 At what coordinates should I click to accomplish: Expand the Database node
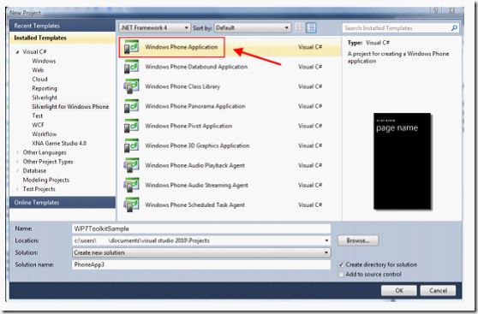tap(17, 171)
